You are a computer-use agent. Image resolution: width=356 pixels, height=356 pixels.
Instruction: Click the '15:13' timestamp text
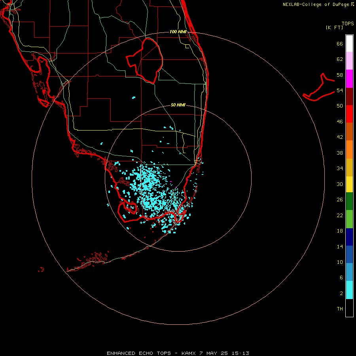click(x=240, y=353)
